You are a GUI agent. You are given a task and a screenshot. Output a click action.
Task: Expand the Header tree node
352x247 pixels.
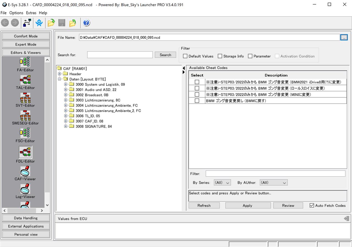click(x=59, y=74)
